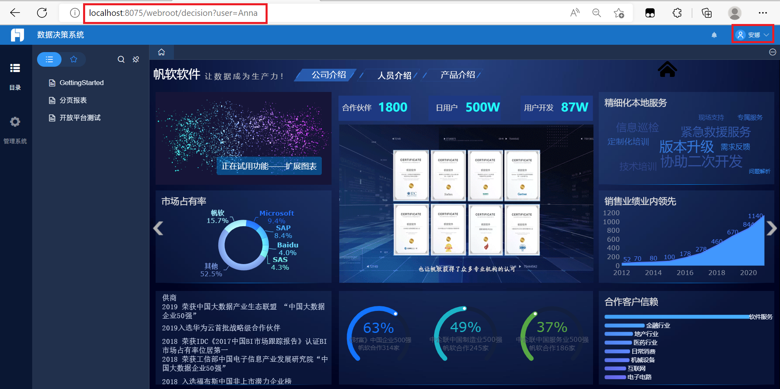Click the 帆软 15.7% pie label
This screenshot has width=780, height=389.
click(x=218, y=217)
